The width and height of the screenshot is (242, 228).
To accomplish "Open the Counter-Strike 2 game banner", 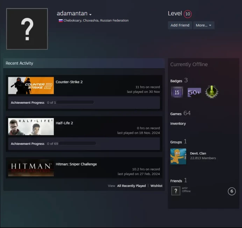I will (x=31, y=86).
